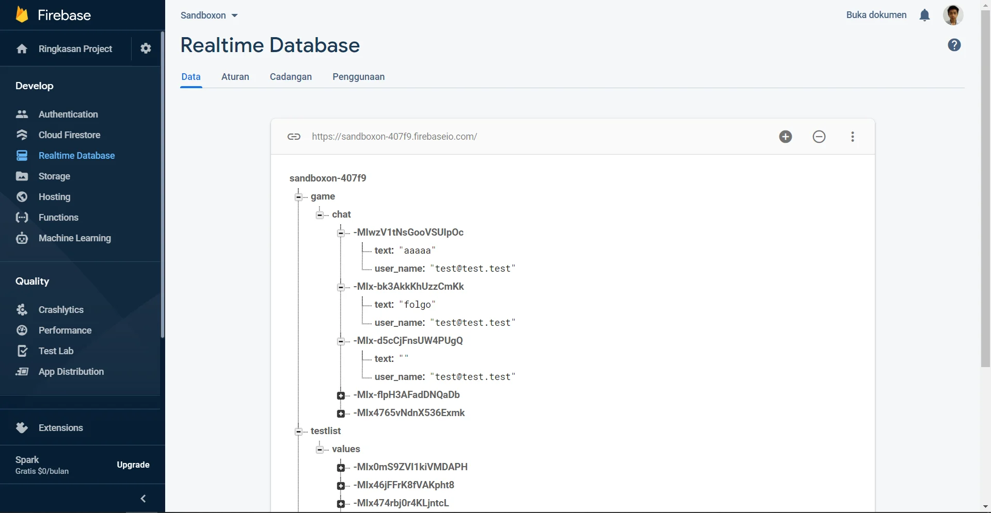The width and height of the screenshot is (991, 513).
Task: Open the Ringkasan Project home icon
Action: pos(22,48)
